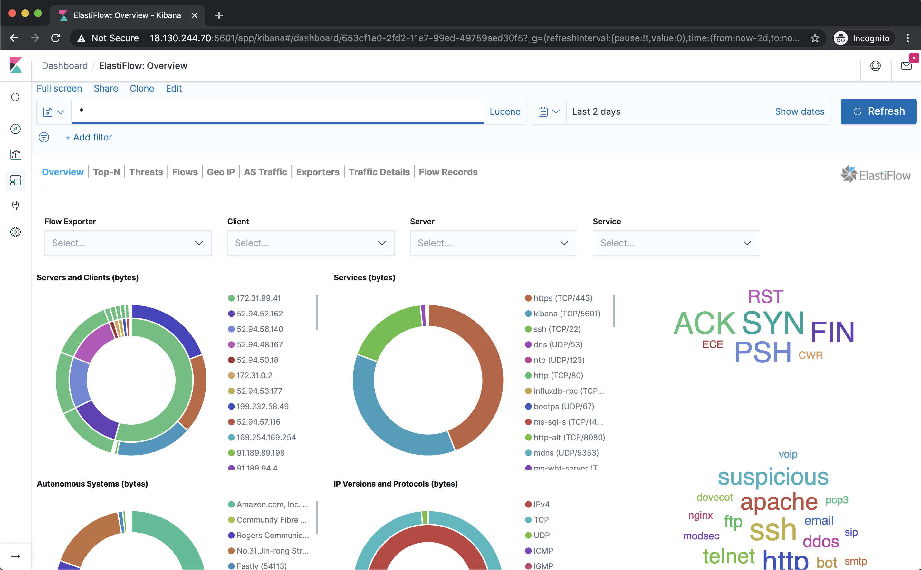Toggle https (TCP/443) legend entry
This screenshot has width=921, height=570.
click(563, 298)
